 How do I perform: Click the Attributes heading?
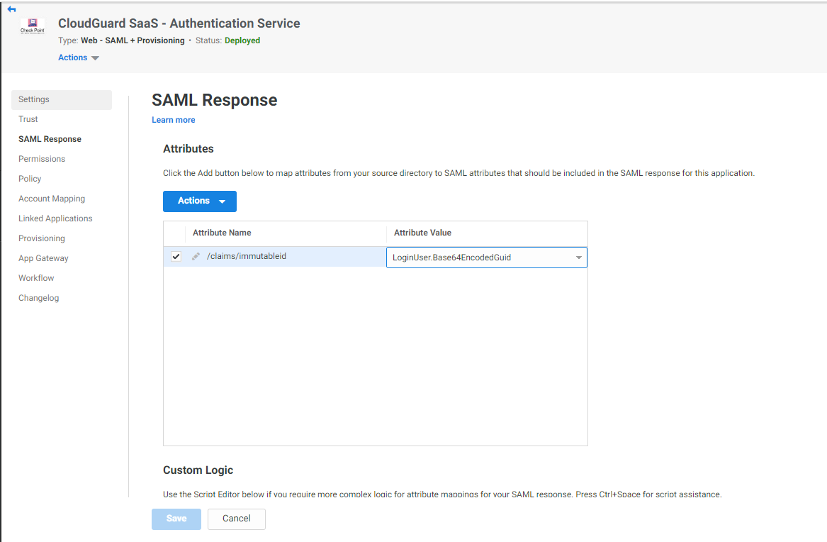[189, 149]
